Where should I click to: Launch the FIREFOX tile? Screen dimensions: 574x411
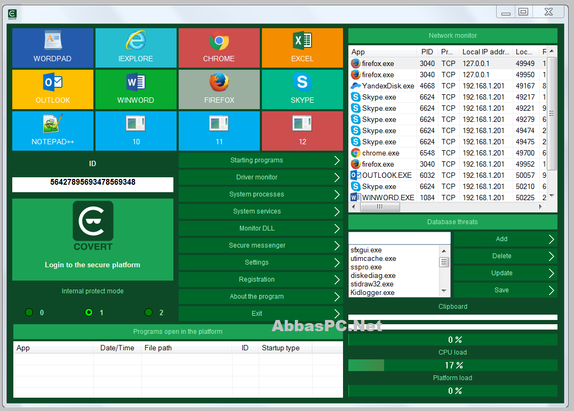click(219, 89)
